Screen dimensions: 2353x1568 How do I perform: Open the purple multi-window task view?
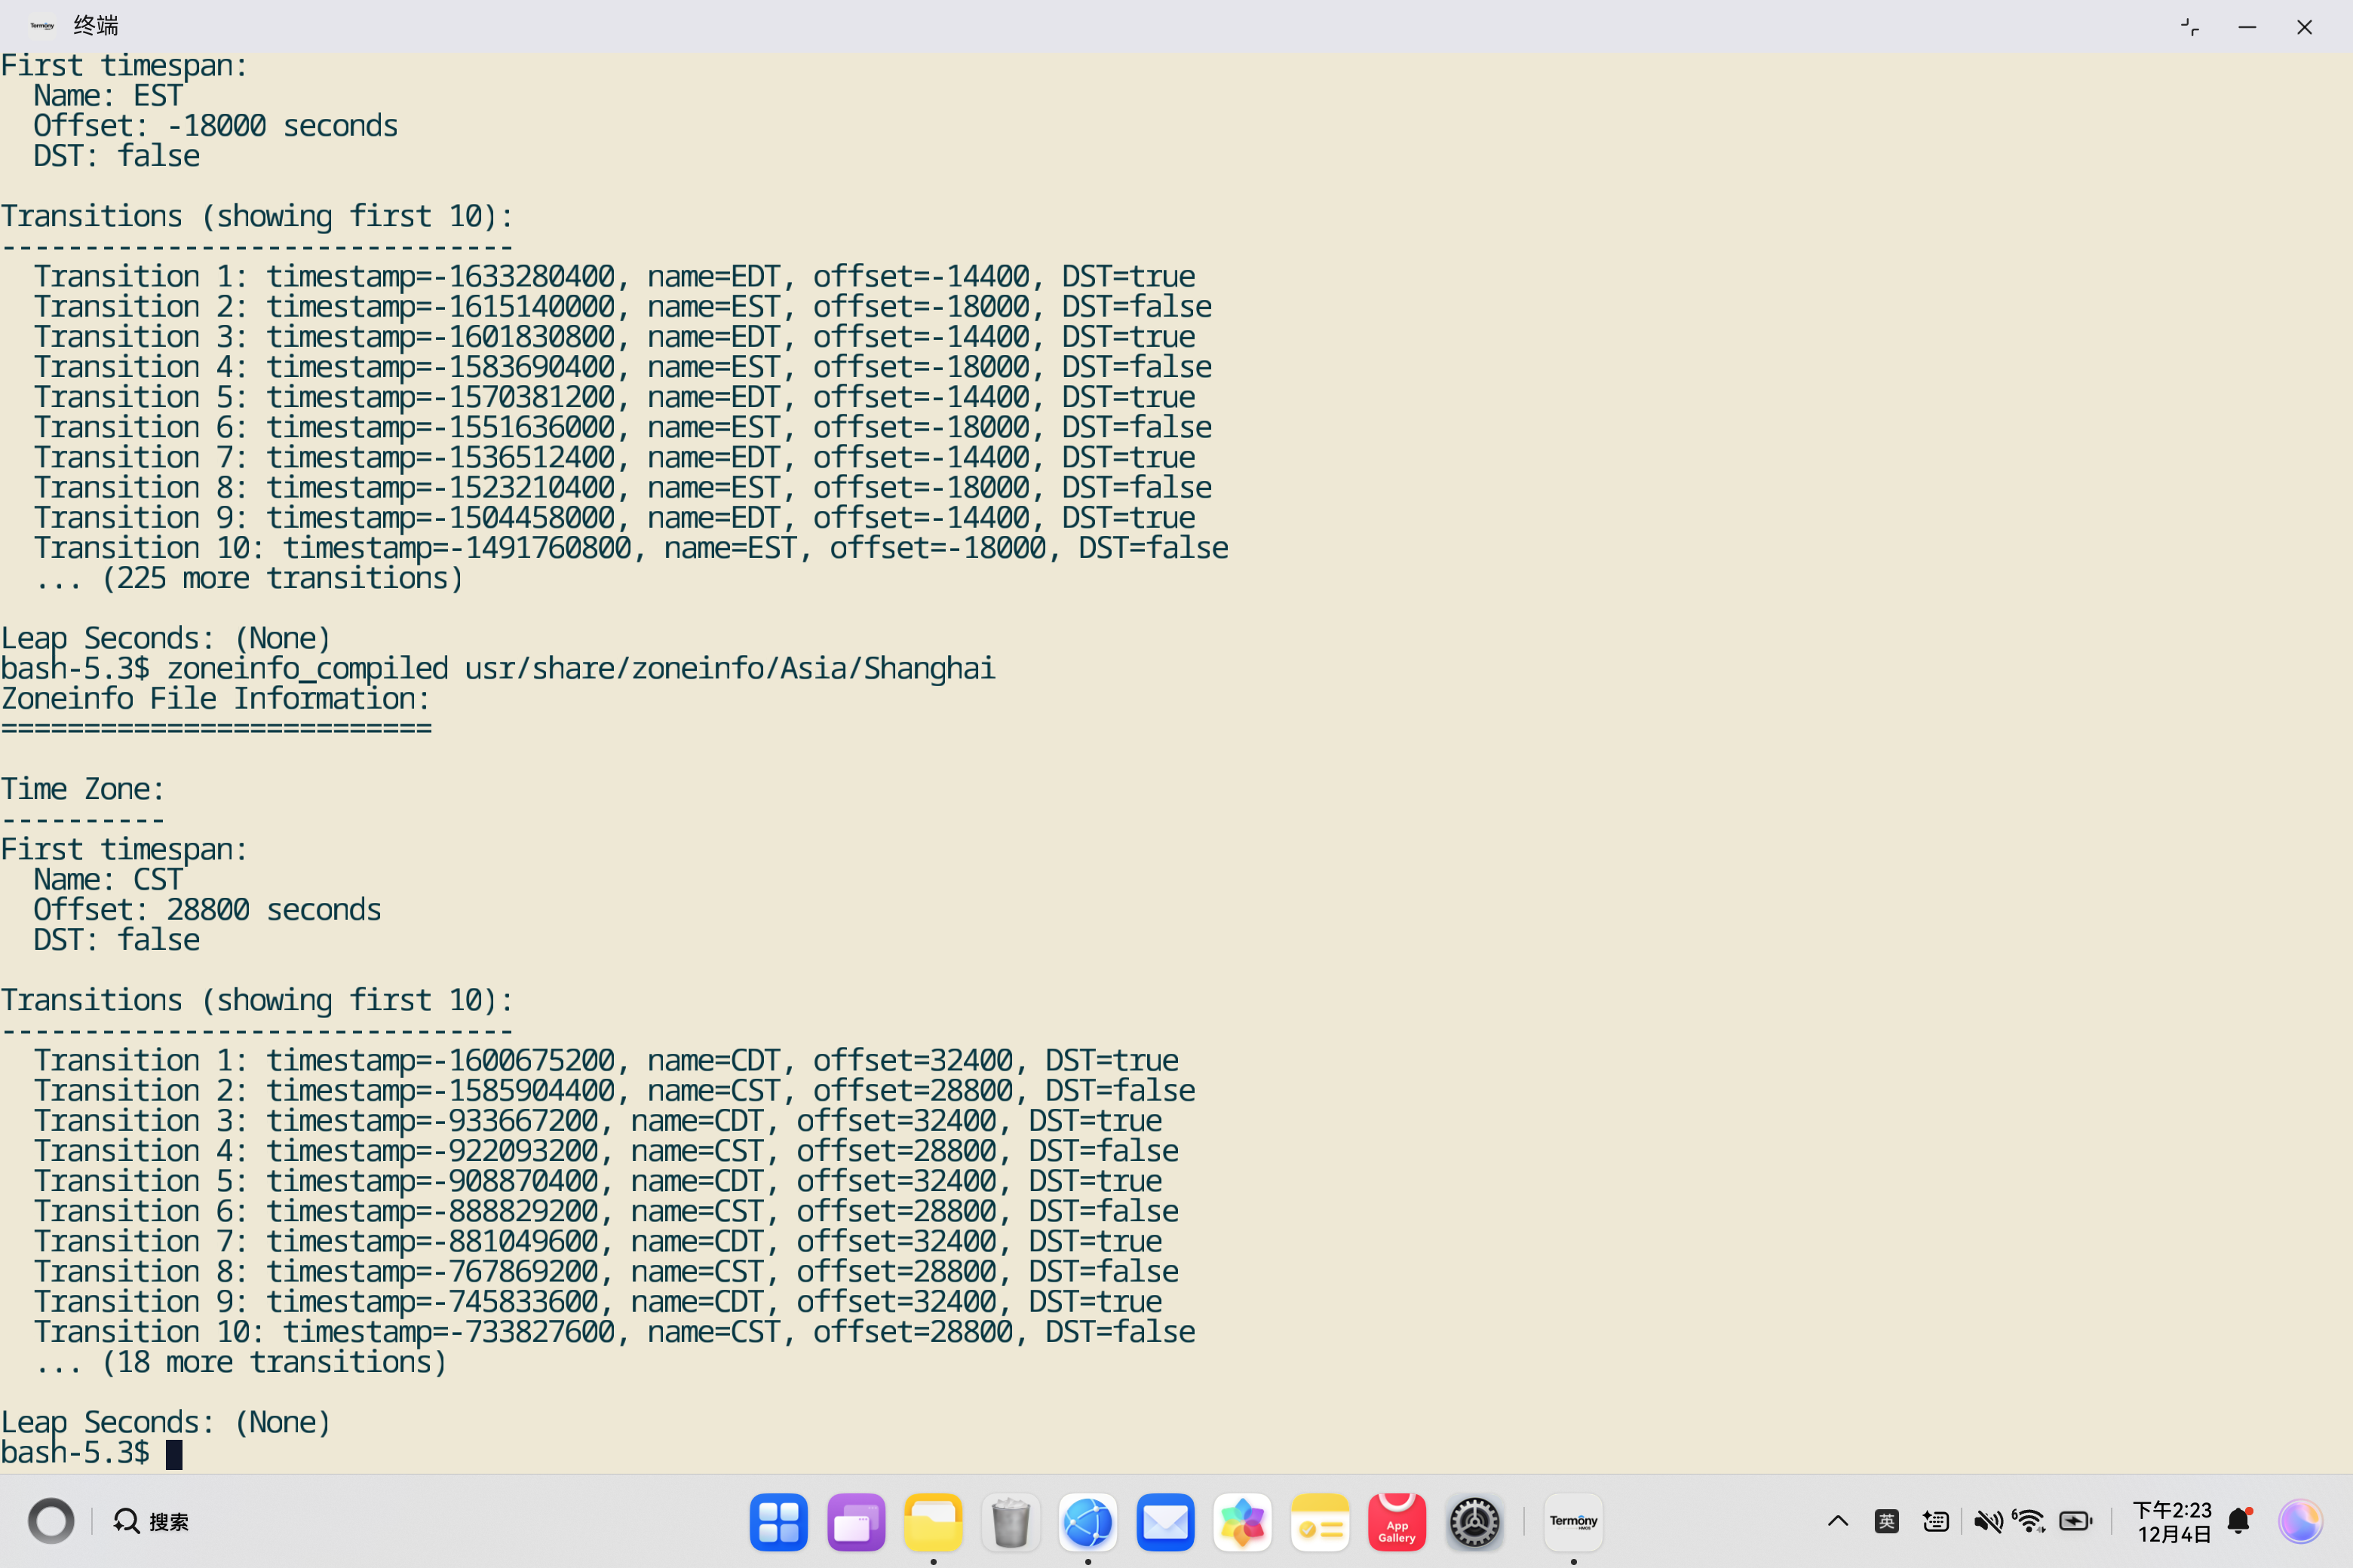click(857, 1522)
